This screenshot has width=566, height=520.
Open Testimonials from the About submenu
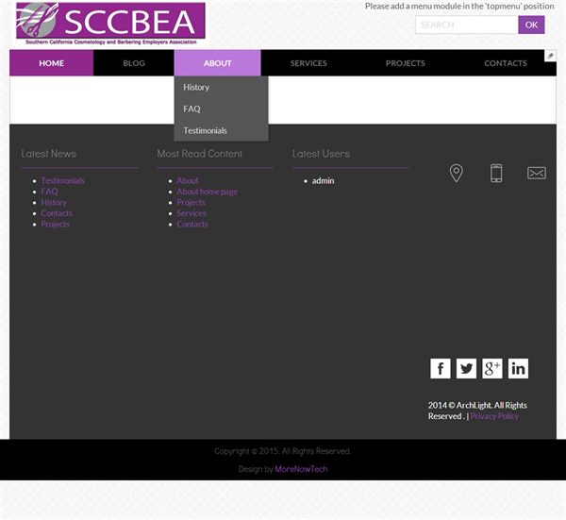tap(205, 131)
